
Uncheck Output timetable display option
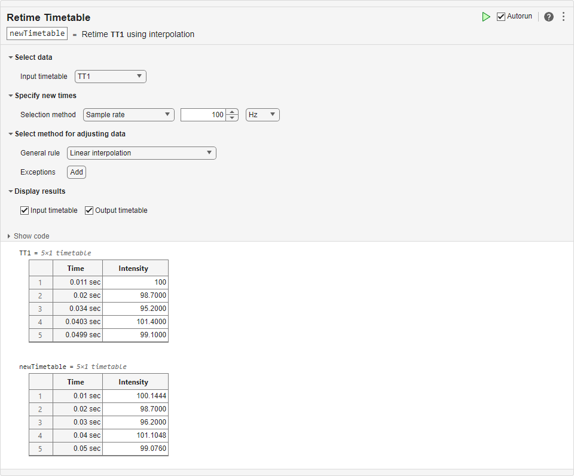[x=89, y=210]
